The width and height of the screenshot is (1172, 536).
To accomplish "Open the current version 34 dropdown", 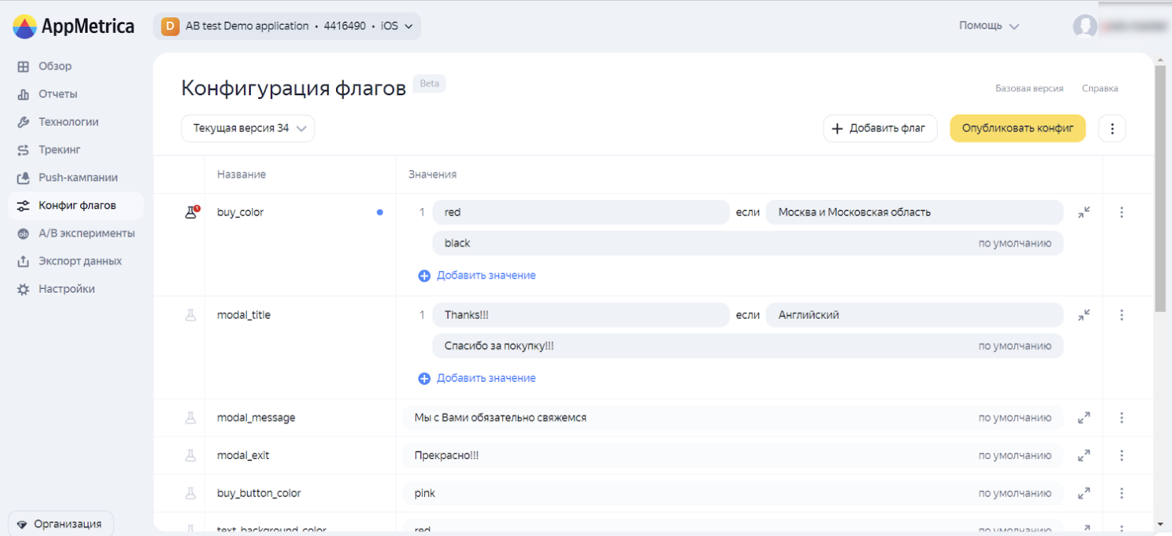I will [x=248, y=128].
